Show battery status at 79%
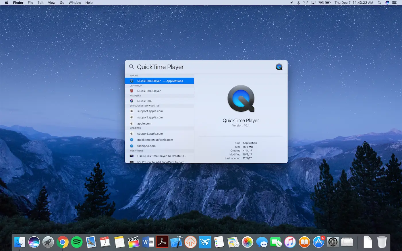Viewport: 402px width, 251px height. (324, 3)
